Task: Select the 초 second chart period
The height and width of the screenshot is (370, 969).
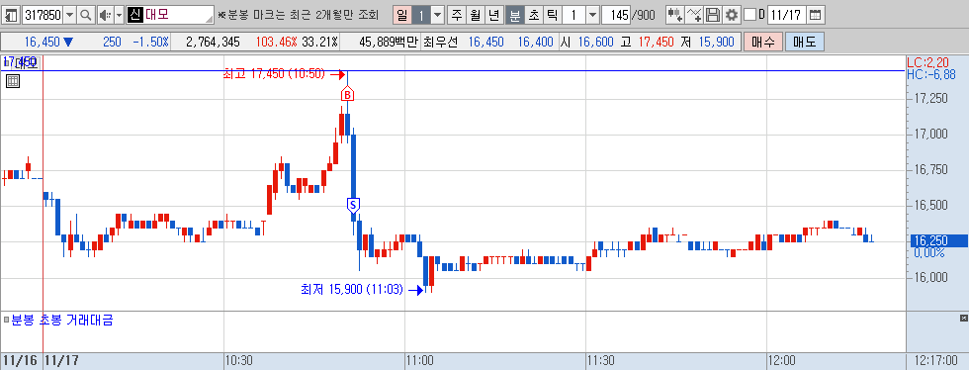Action: pos(533,15)
